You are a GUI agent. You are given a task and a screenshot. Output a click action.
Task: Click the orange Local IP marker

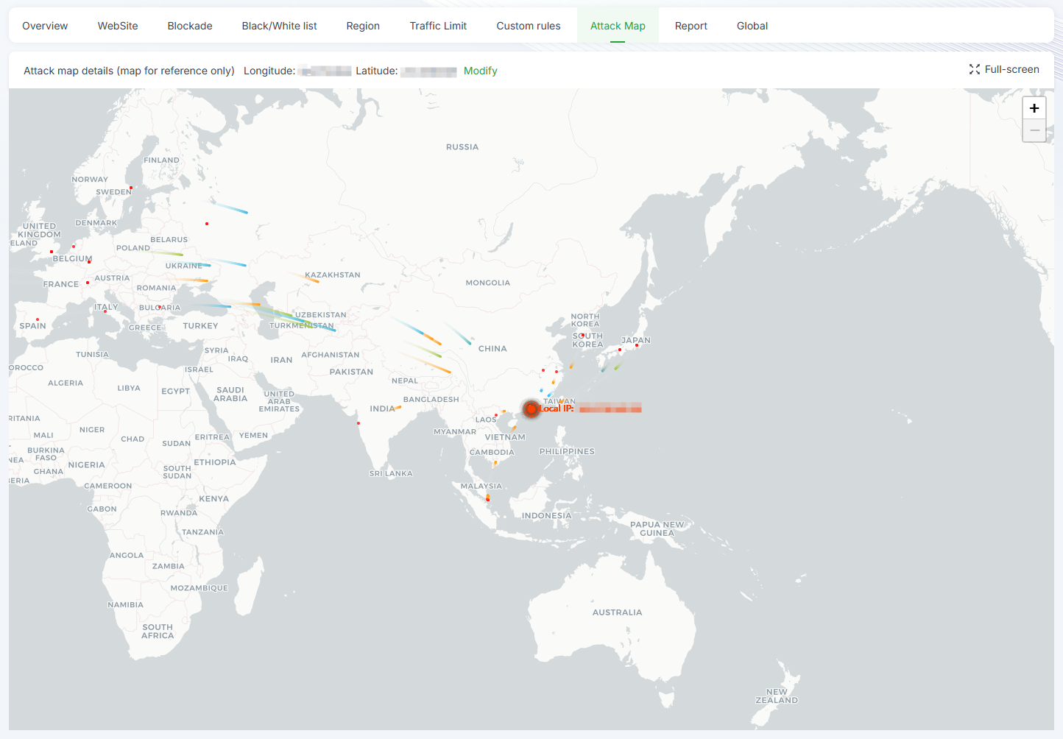pos(531,409)
